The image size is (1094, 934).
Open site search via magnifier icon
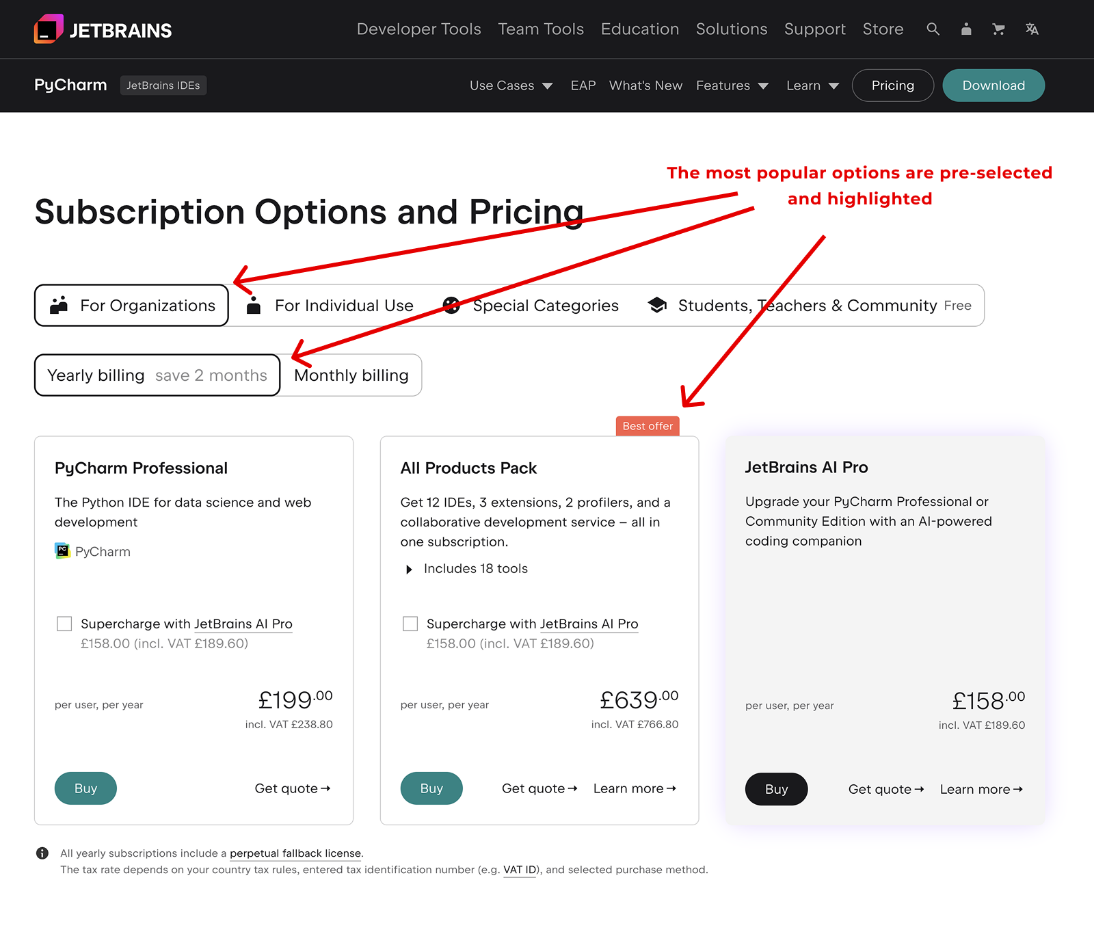933,29
